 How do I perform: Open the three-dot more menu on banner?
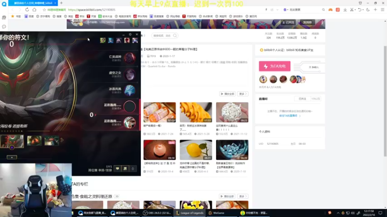coord(322,22)
